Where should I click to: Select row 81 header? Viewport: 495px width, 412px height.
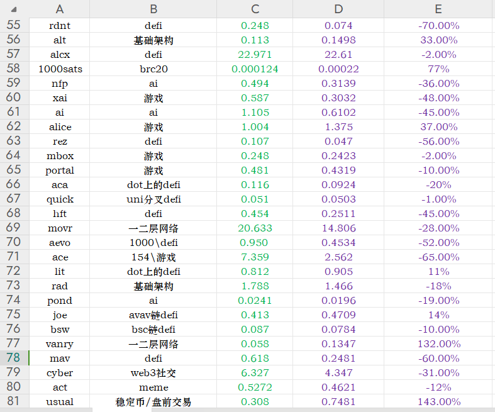click(14, 401)
